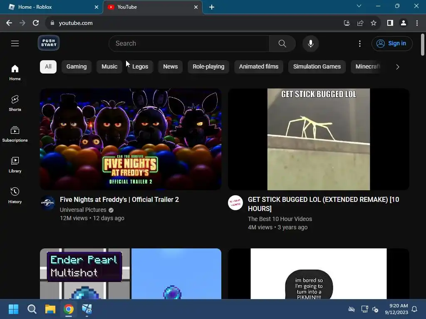Reload the YouTube page
Viewport: 426px width, 319px height.
tap(36, 23)
